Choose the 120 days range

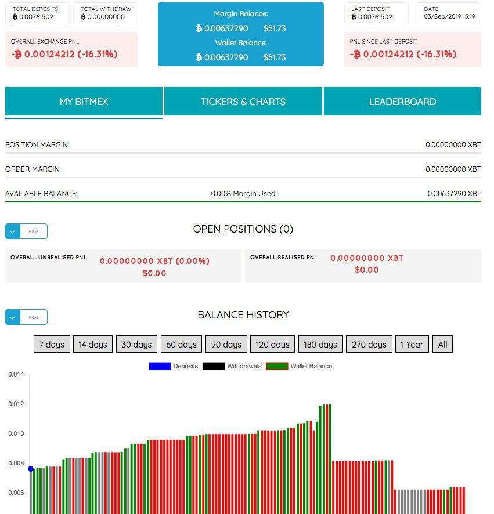pos(273,344)
